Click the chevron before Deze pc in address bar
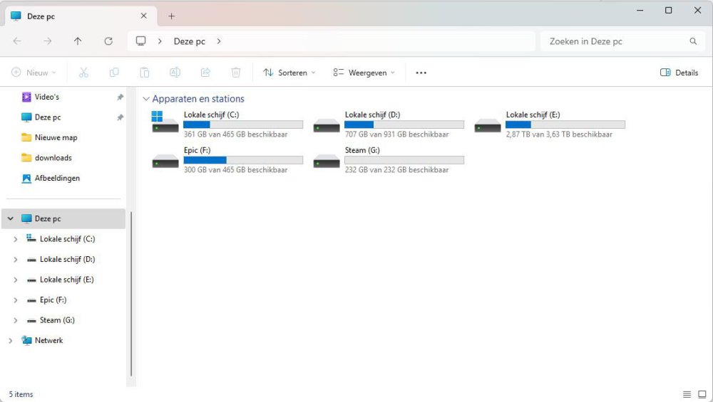Viewport: 713px width, 402px height. click(160, 41)
